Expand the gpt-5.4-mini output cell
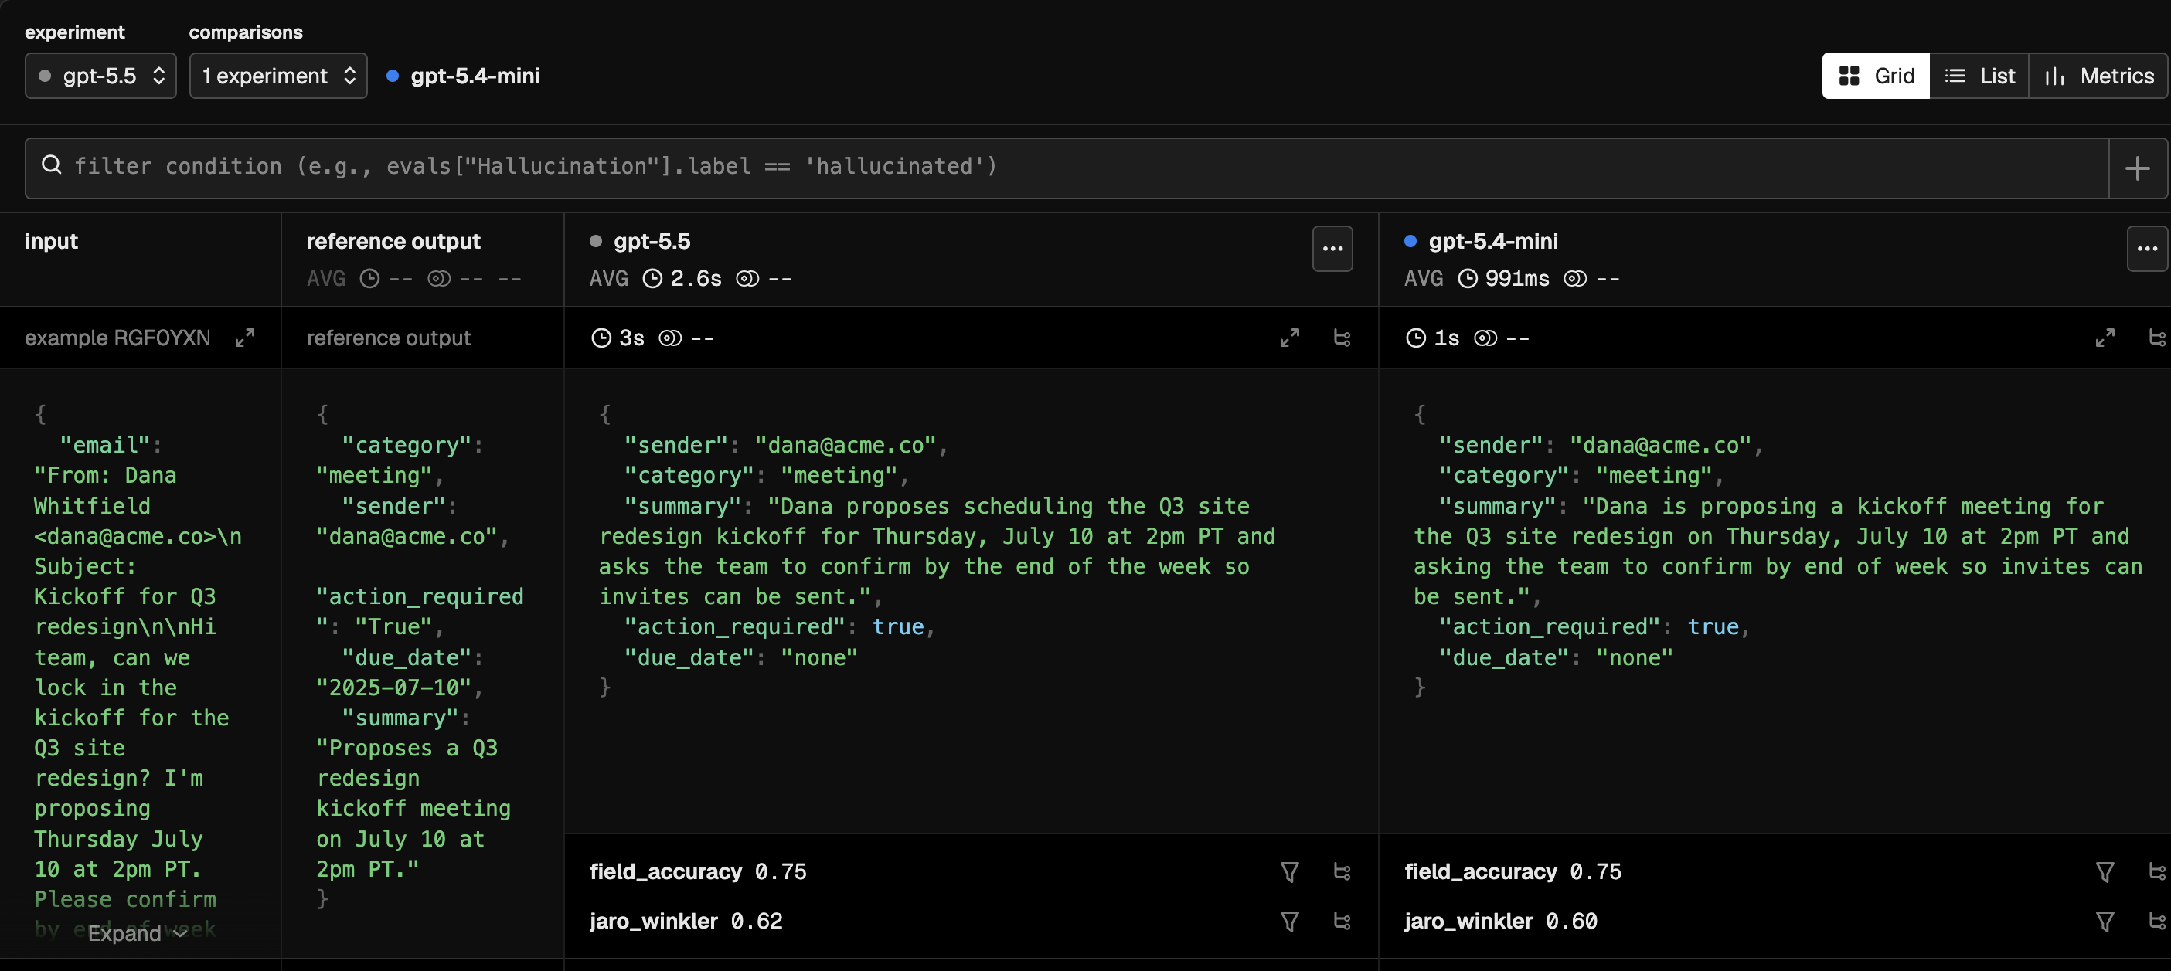The image size is (2171, 971). (x=2105, y=338)
